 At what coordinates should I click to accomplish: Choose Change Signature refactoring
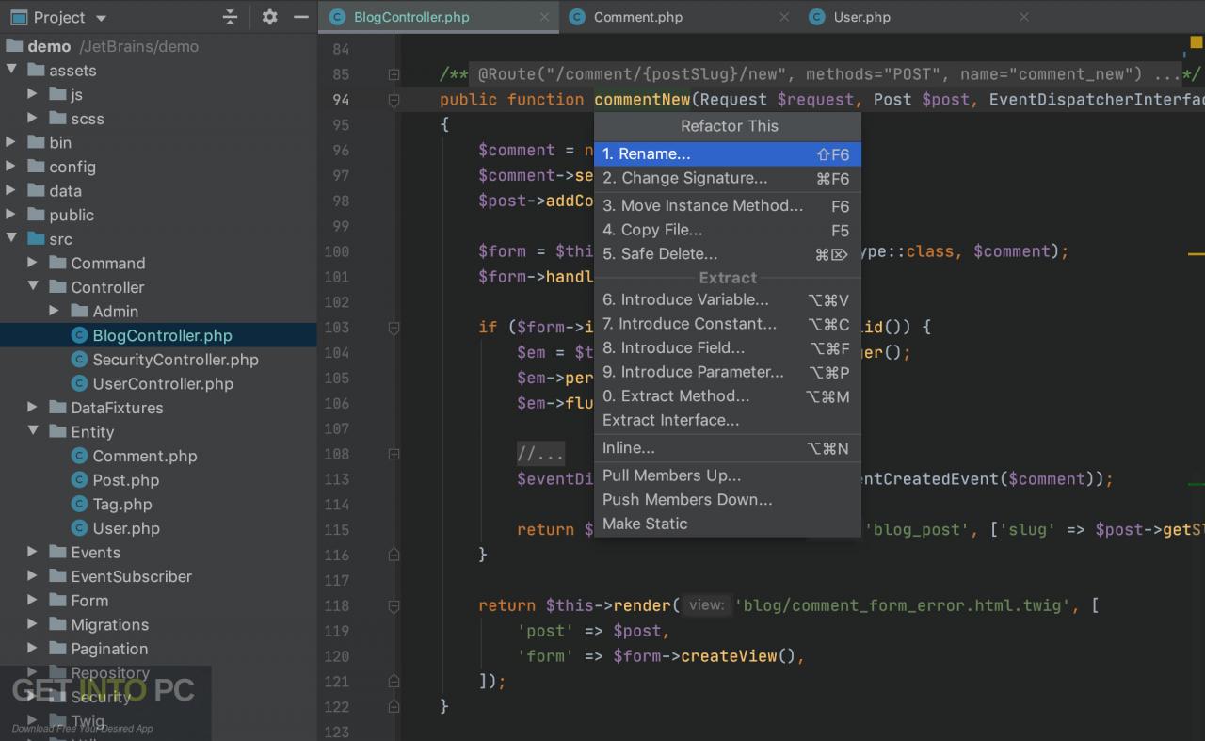click(x=727, y=178)
